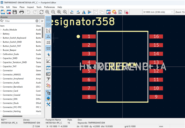Toggle 45-degree angle constraint
The image size is (185, 128).
coord(48,61)
